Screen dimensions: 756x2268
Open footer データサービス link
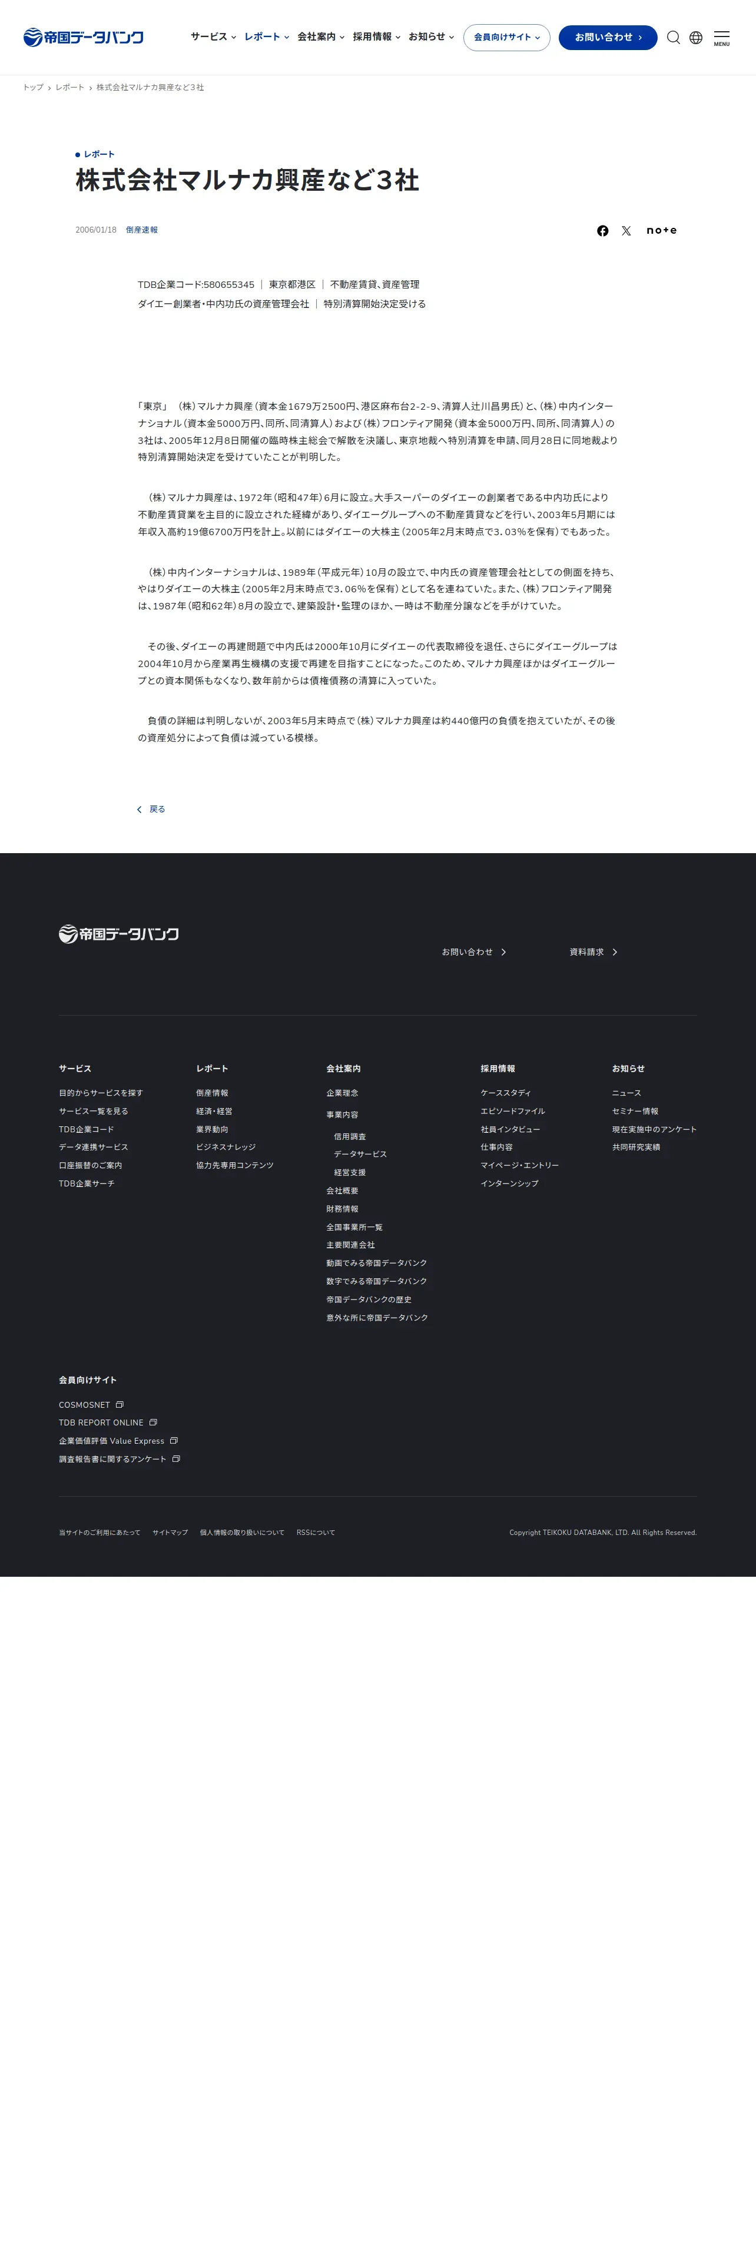pyautogui.click(x=360, y=1154)
